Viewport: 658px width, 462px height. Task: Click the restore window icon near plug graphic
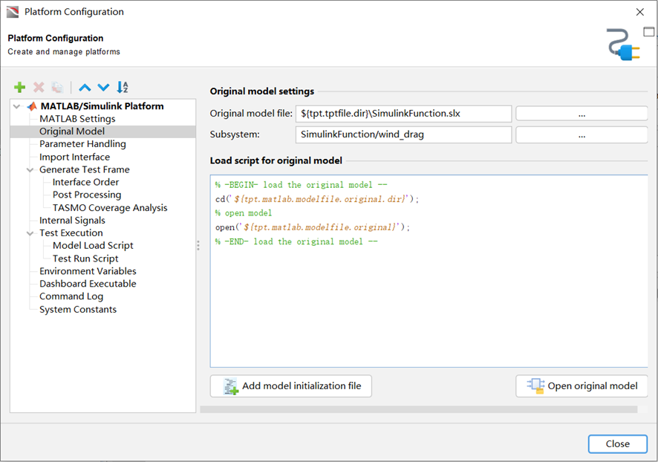point(649,31)
